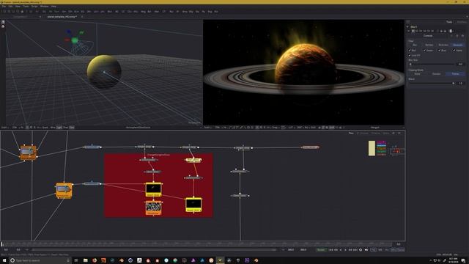Uncheck the Lock X/Y checkbox
The width and height of the screenshot is (469, 264).
(x=410, y=56)
